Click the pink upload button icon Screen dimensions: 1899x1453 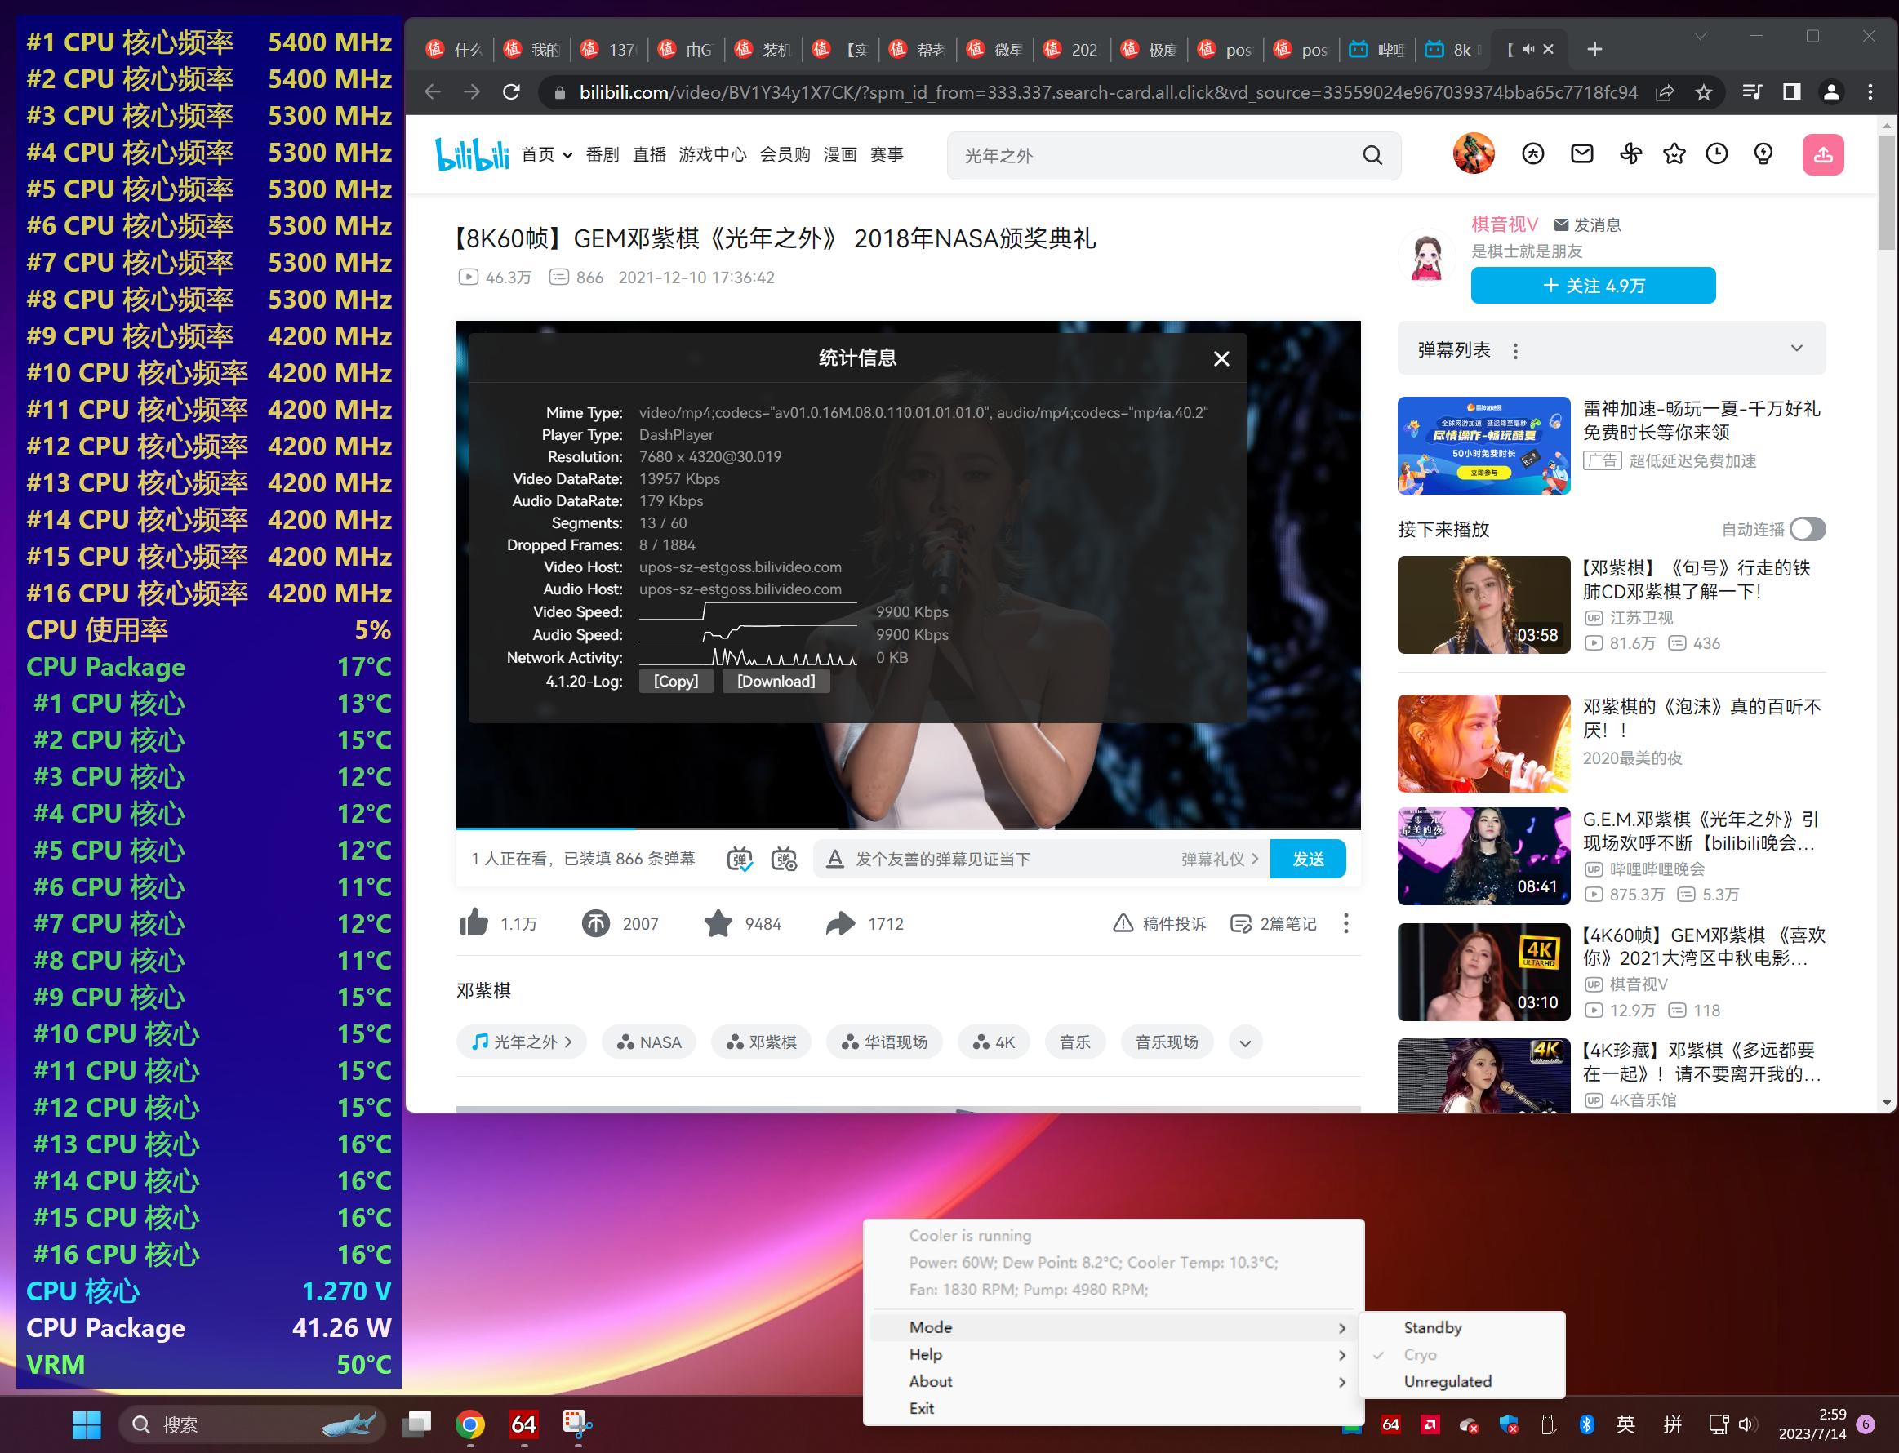pyautogui.click(x=1822, y=155)
